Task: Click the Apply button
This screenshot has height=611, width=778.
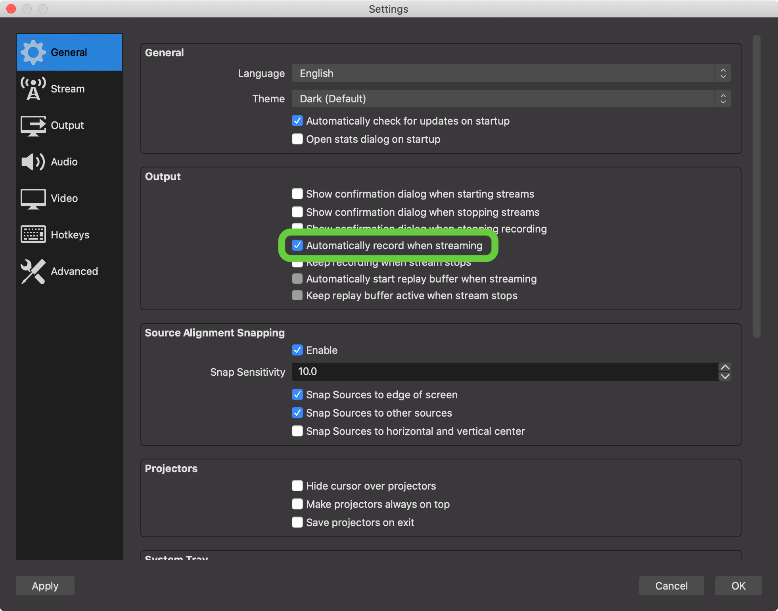Action: click(x=45, y=584)
